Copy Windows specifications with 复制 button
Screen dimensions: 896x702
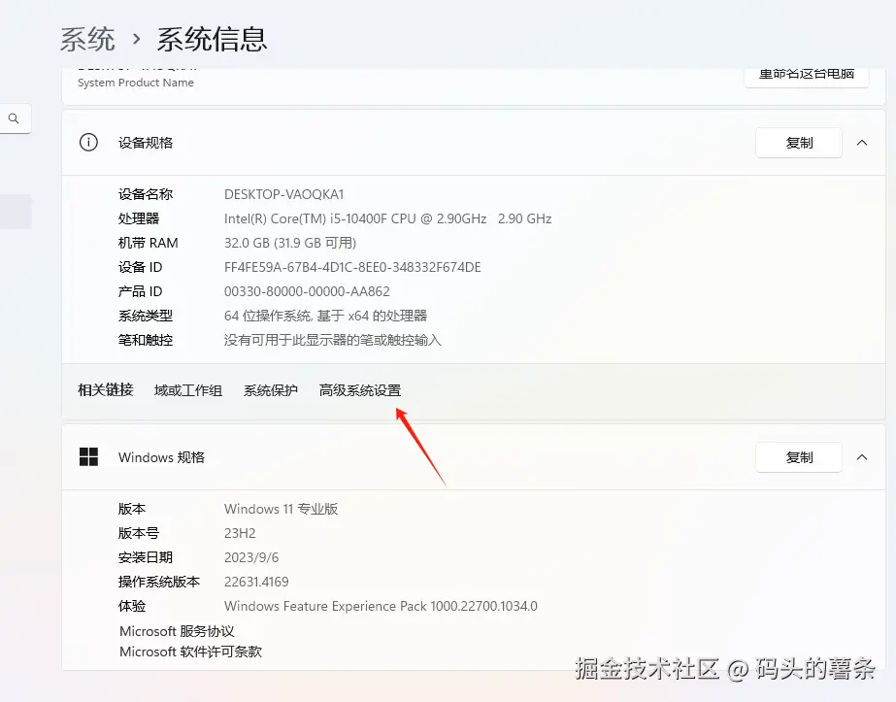pyautogui.click(x=798, y=457)
